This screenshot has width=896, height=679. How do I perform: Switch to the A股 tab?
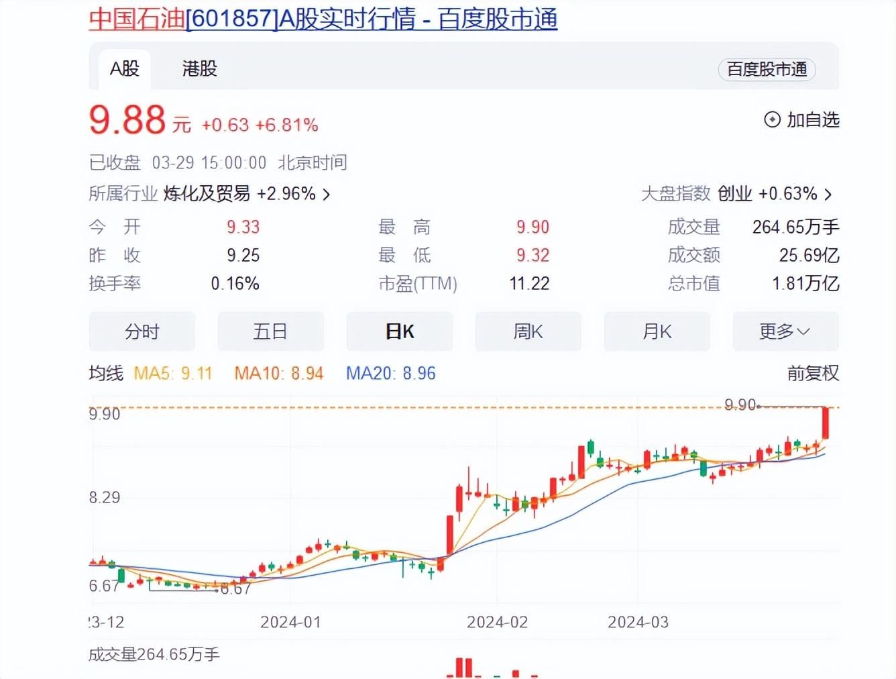coord(125,68)
